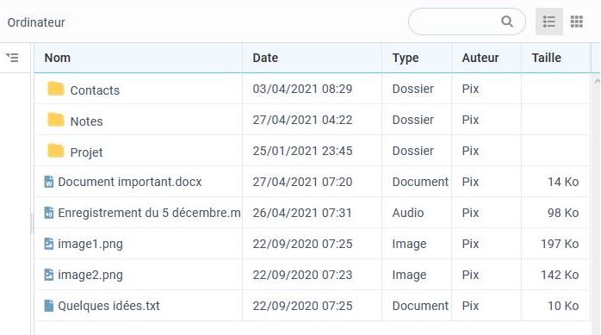
Task: Click the Document important.docx file icon
Action: pos(49,182)
